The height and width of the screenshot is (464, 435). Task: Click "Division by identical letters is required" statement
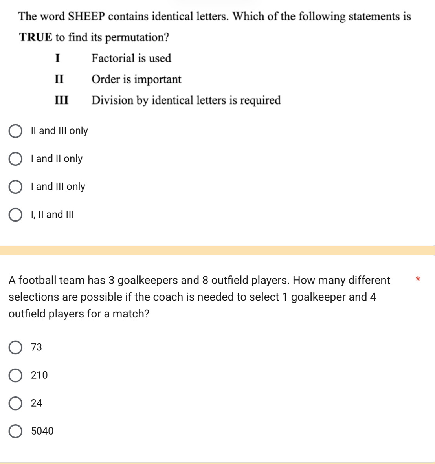[x=186, y=100]
